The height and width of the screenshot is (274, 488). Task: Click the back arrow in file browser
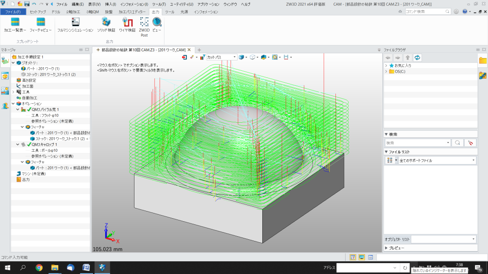[388, 58]
